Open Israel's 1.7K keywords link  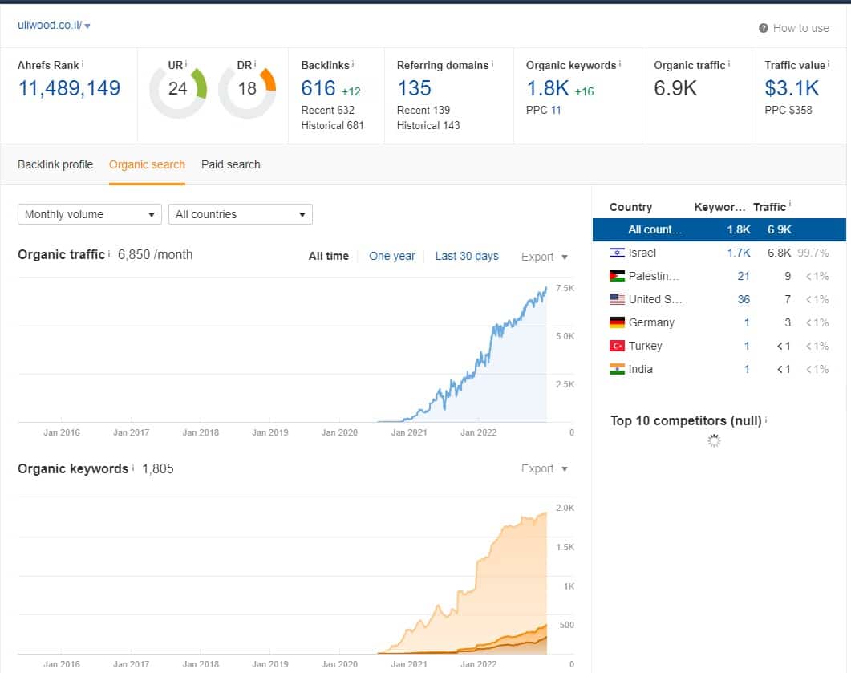coord(739,253)
